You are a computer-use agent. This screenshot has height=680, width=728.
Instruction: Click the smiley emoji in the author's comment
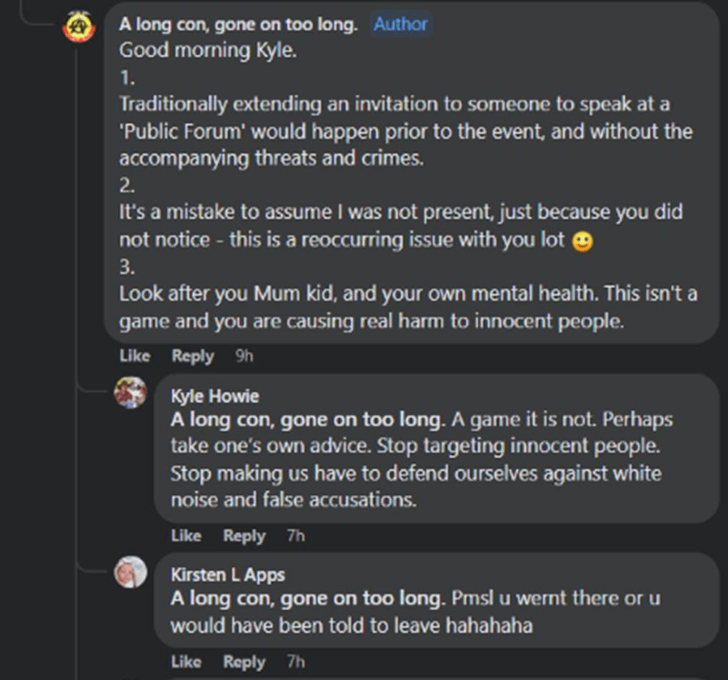click(x=583, y=241)
